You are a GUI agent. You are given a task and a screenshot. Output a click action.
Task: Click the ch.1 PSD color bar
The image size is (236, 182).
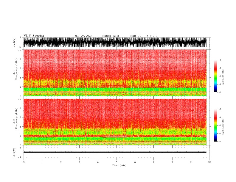(x=215, y=76)
